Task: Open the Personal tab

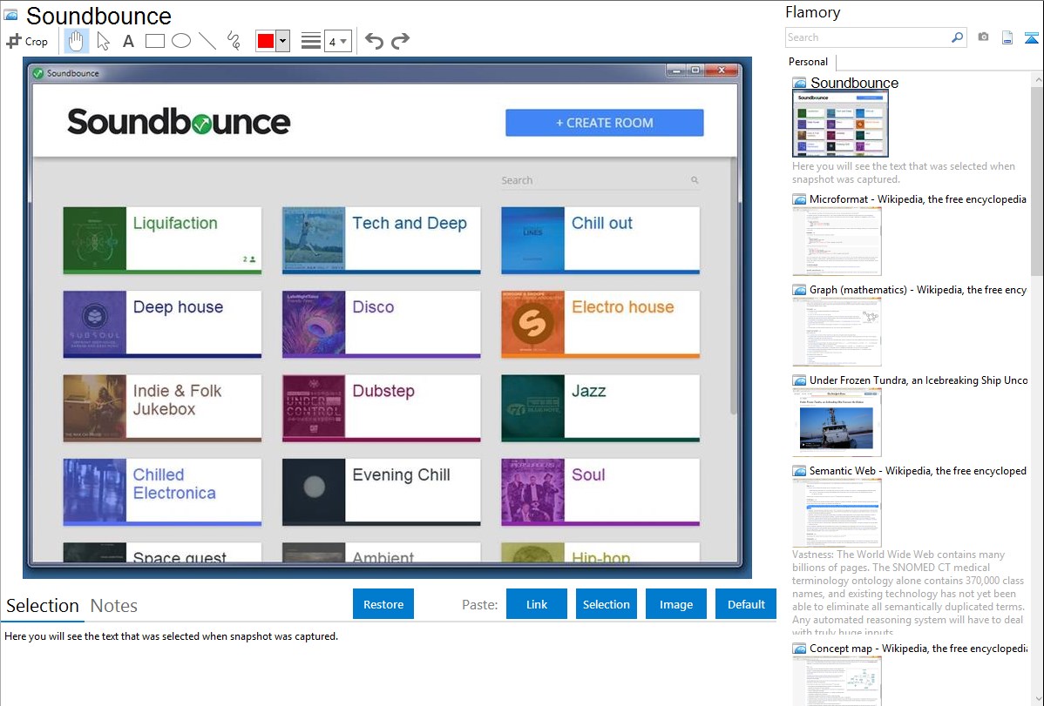Action: click(x=808, y=62)
